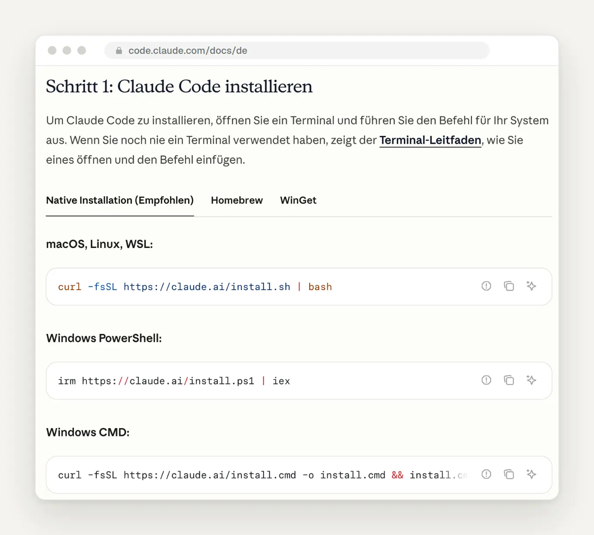Ask AI about the PowerShell iex command

click(x=531, y=380)
